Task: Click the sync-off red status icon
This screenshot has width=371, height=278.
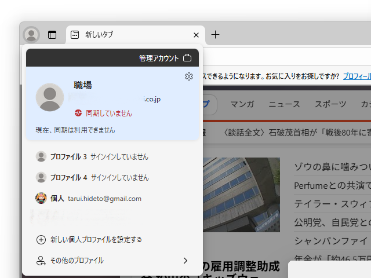Action: point(78,113)
